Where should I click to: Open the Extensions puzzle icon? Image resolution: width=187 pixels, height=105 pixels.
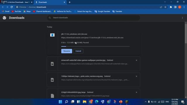coord(171,7)
